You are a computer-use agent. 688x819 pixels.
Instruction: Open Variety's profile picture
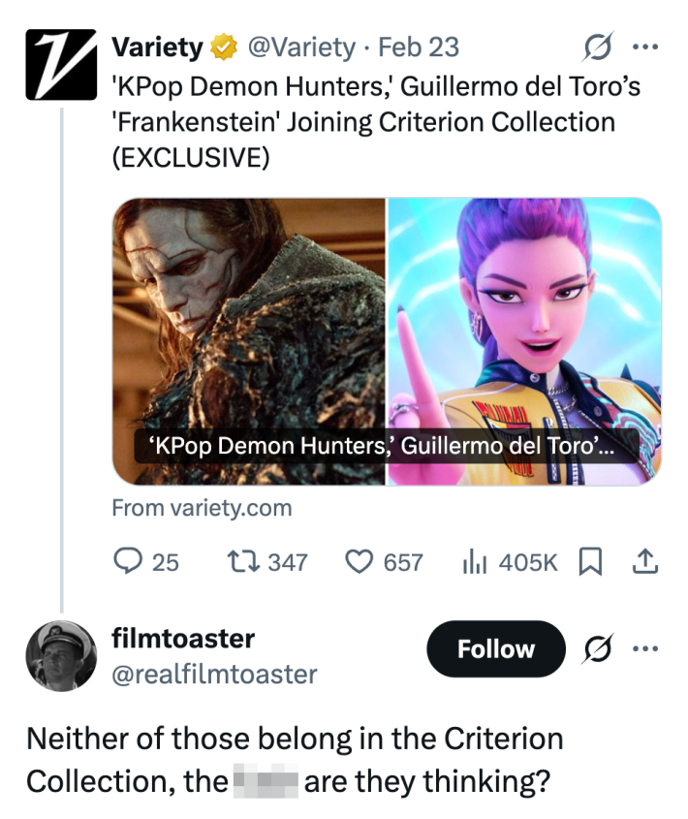click(x=61, y=64)
